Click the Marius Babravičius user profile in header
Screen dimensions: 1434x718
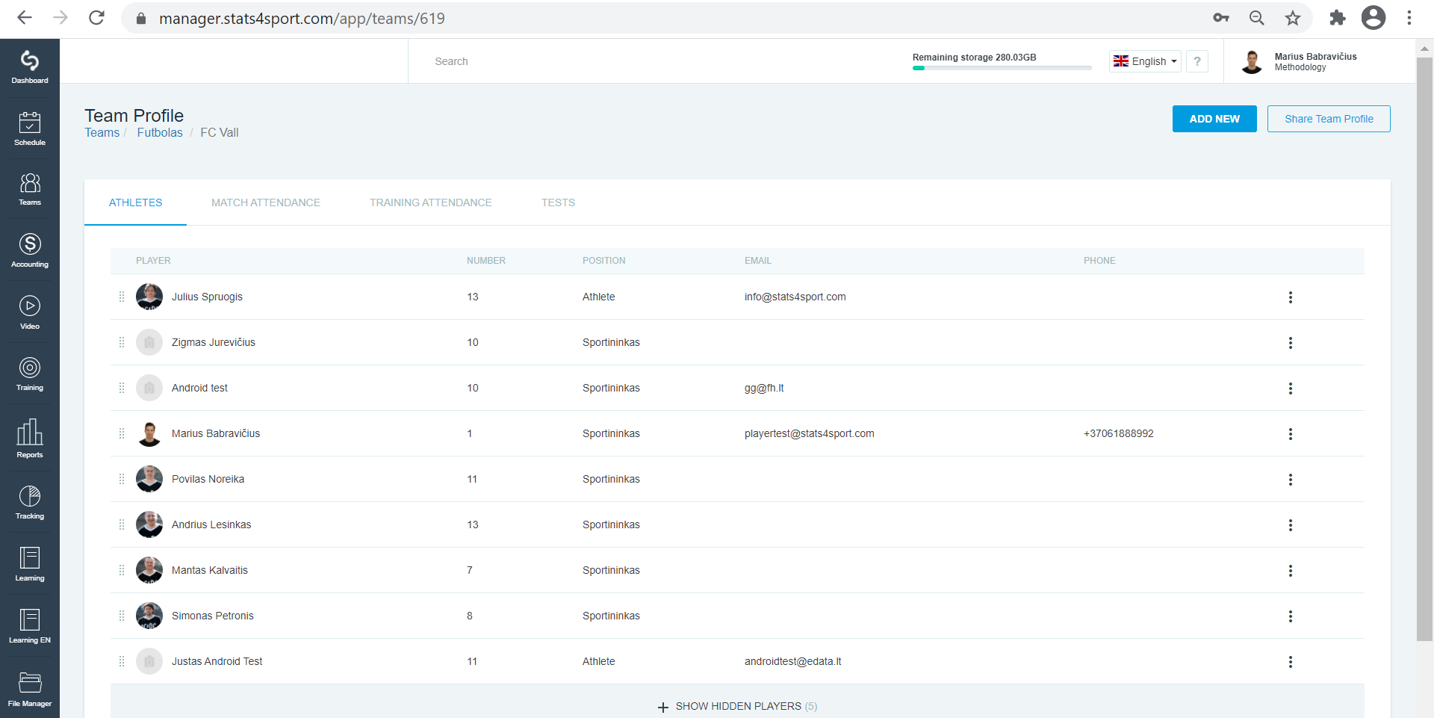(1298, 61)
